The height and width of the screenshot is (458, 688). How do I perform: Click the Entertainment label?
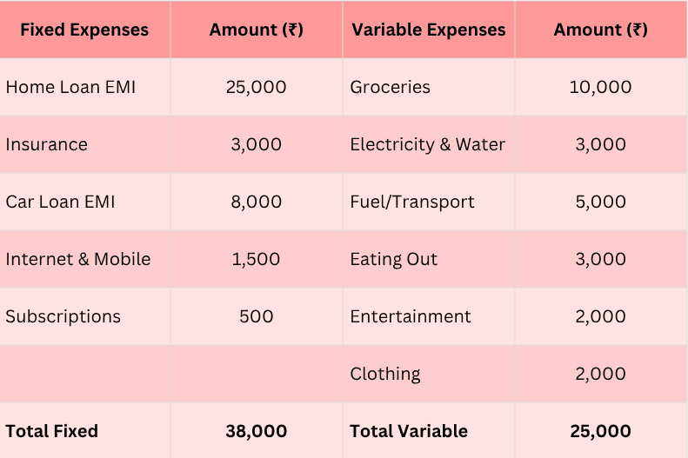(x=411, y=316)
